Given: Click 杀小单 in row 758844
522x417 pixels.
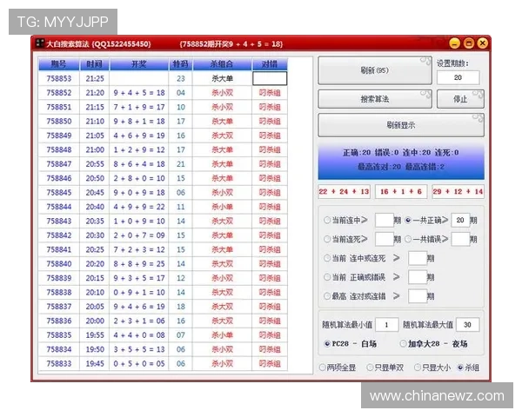Looking at the screenshot, I should pos(222,207).
